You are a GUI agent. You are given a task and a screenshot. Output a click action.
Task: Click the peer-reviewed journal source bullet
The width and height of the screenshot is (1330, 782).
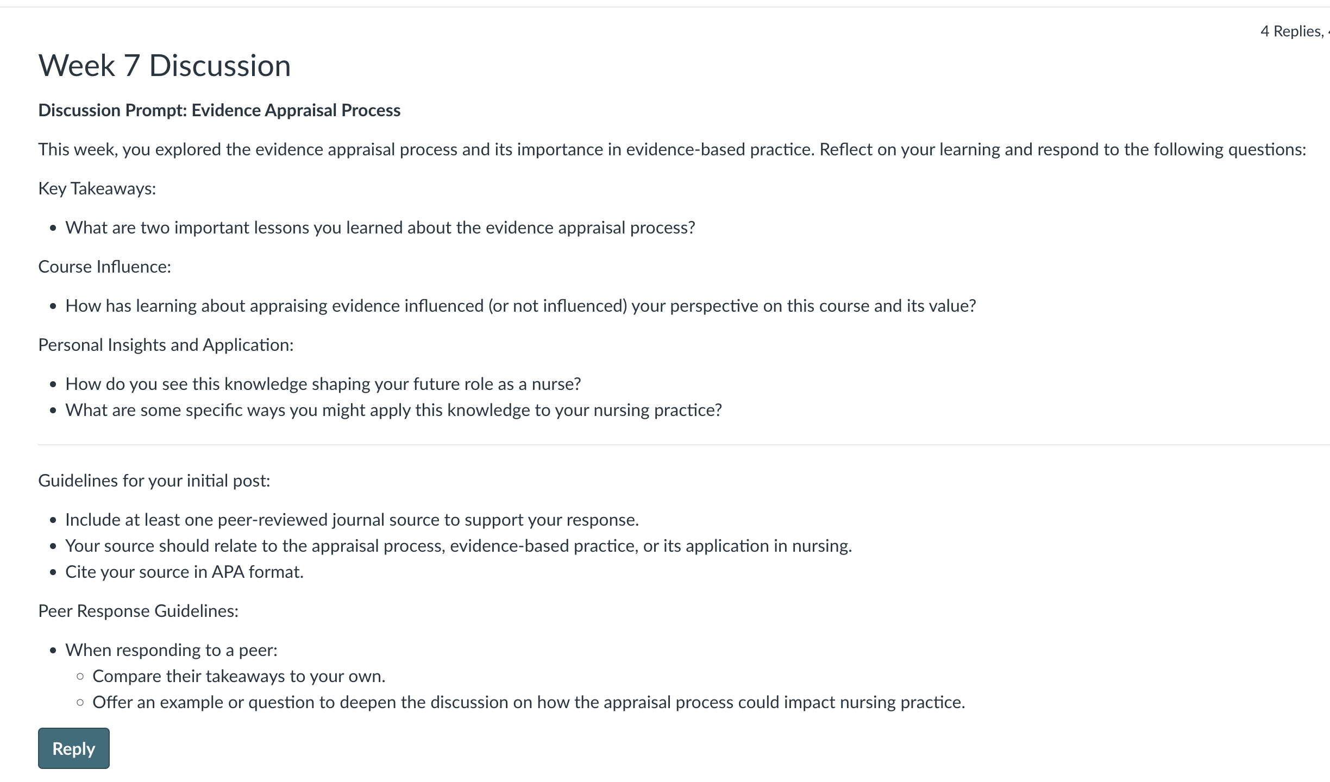coord(352,520)
